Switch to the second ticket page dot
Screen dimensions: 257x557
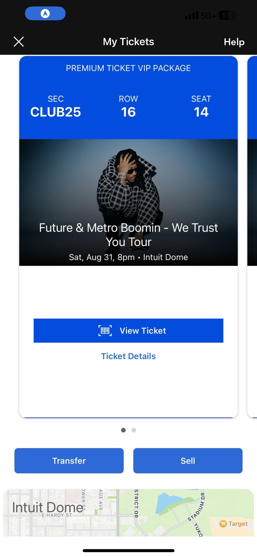[x=134, y=430]
